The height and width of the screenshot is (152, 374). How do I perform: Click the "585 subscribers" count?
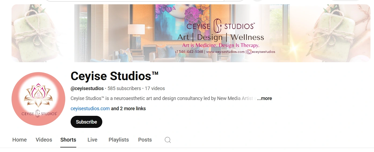click(x=124, y=88)
